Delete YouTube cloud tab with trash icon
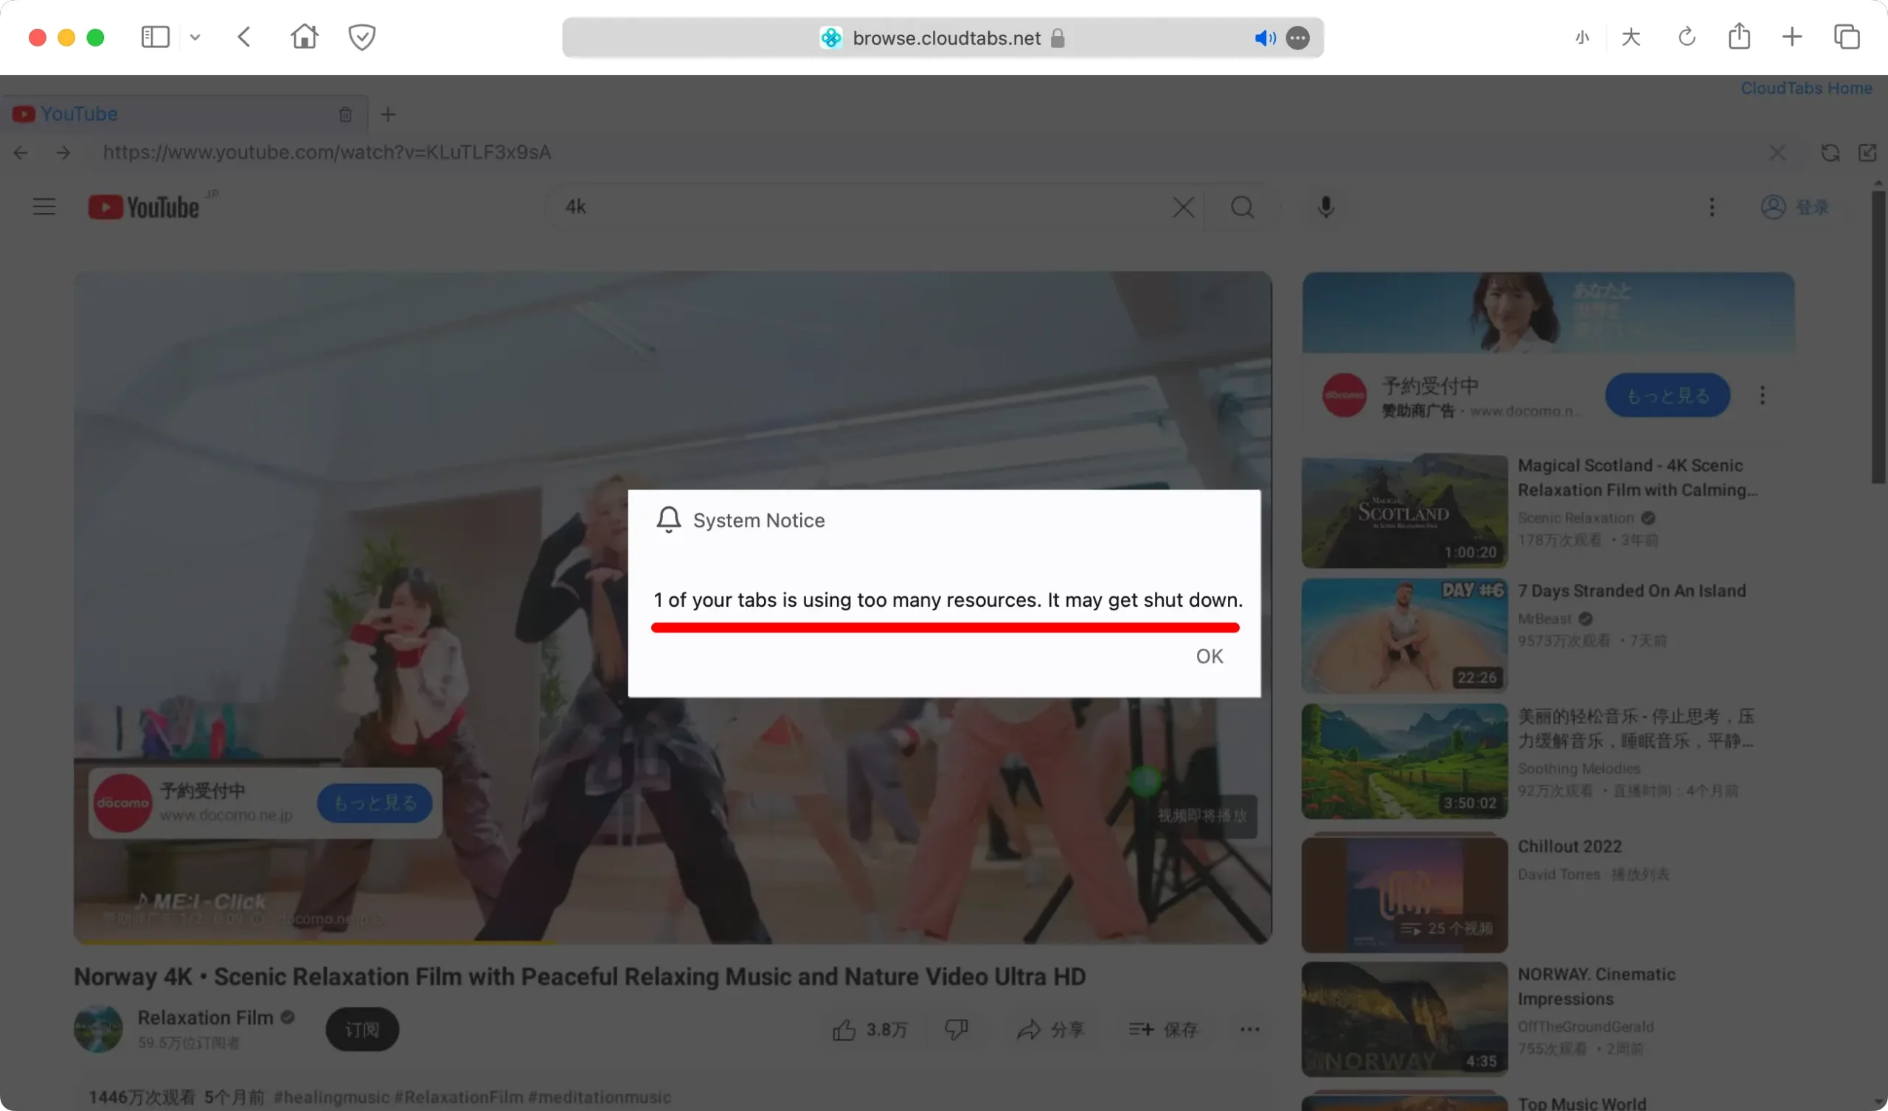The image size is (1888, 1111). (x=345, y=114)
